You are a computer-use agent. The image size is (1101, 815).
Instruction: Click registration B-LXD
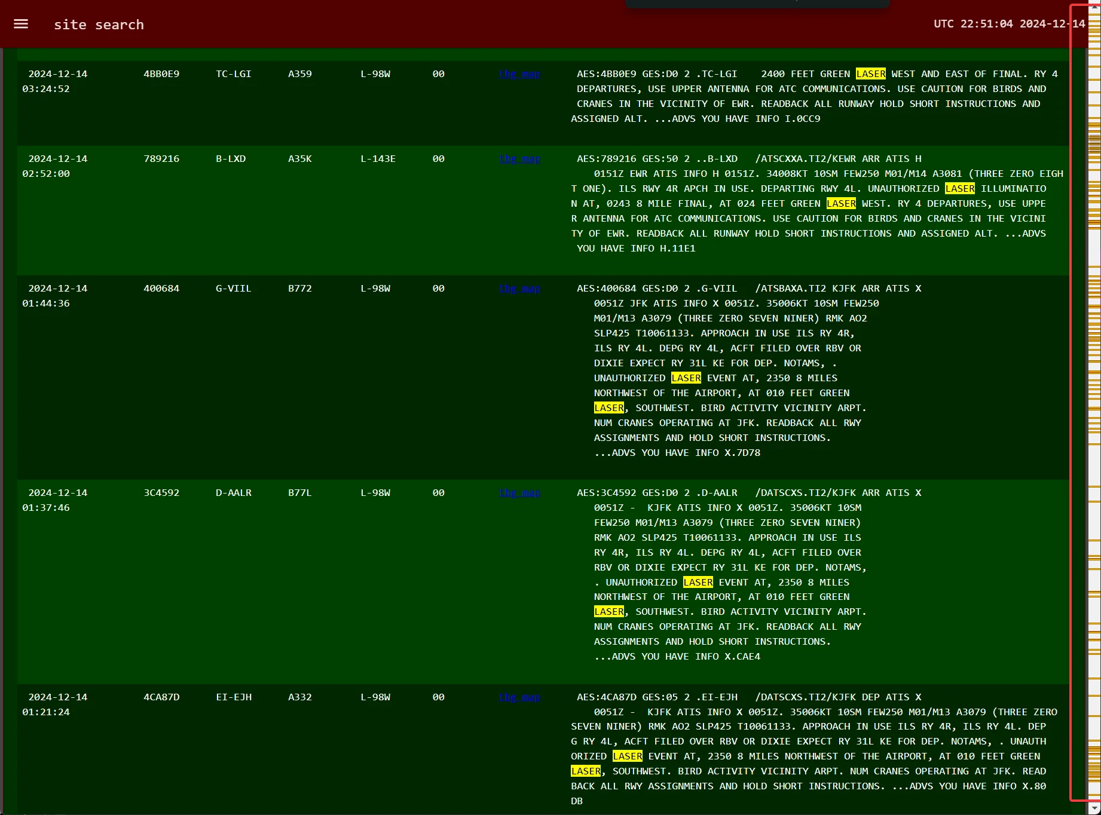[231, 159]
